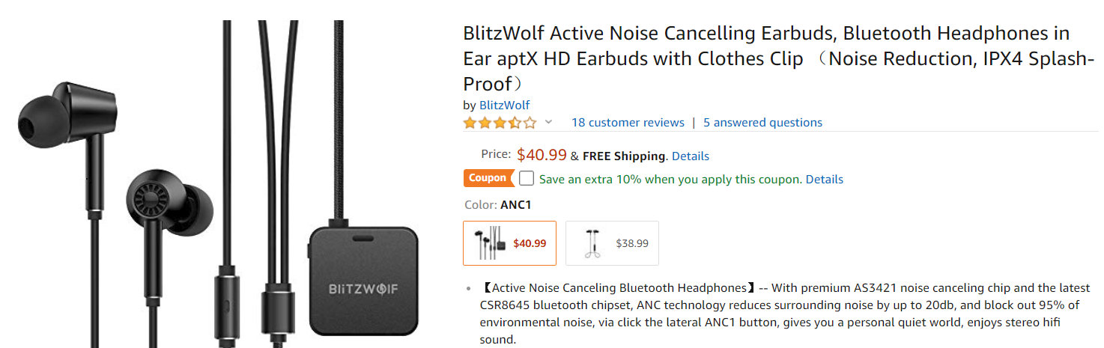Click the orange Coupon badge
Viewport: 1104px width, 348px height.
click(488, 179)
